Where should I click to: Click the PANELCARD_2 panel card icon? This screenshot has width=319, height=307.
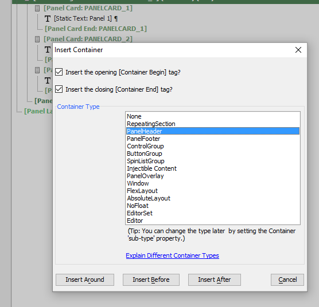tap(37, 39)
